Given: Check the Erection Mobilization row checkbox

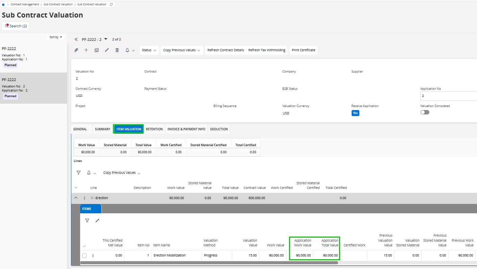Looking at the screenshot, I should pyautogui.click(x=85, y=255).
